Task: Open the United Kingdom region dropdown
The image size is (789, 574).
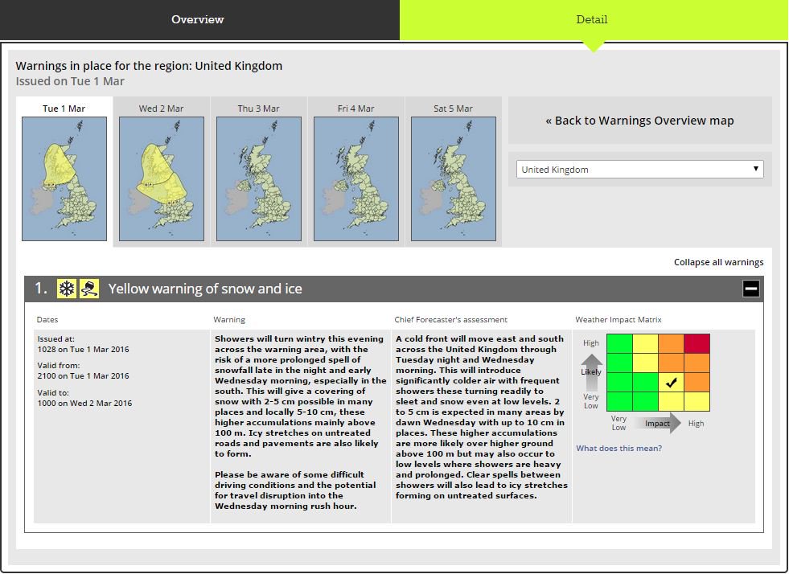Action: pyautogui.click(x=639, y=170)
